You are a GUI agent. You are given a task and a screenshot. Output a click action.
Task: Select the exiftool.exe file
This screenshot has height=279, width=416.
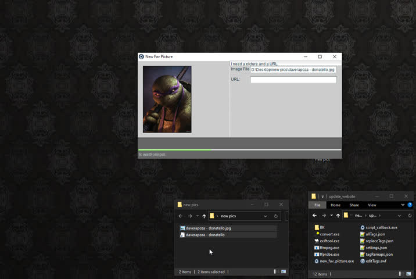coord(329,241)
